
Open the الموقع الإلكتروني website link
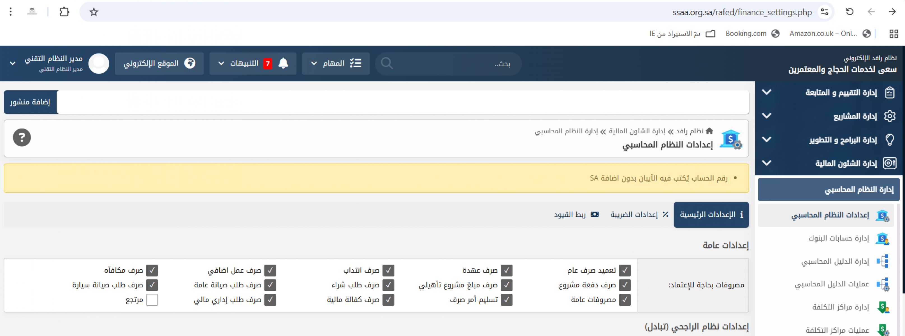(159, 64)
